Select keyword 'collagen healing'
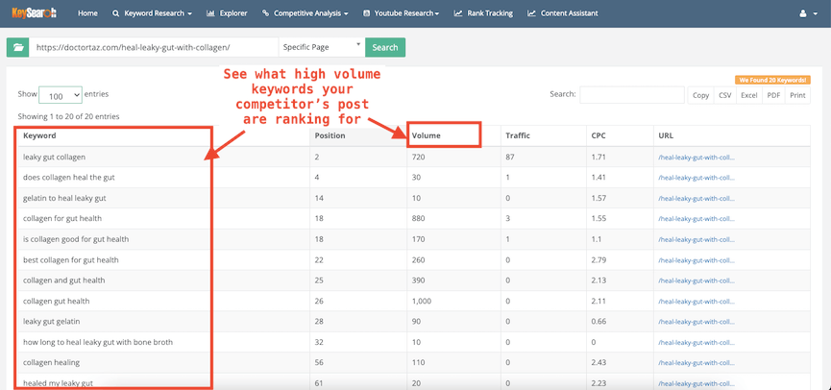 pos(52,363)
